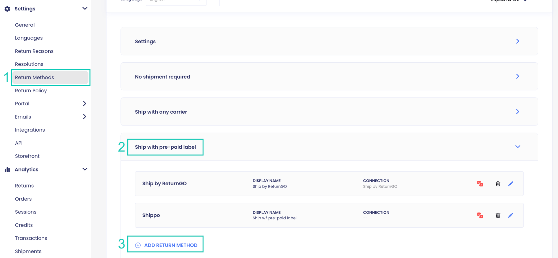Click ADD RETURN METHOD button
Image resolution: width=558 pixels, height=258 pixels.
coord(166,245)
